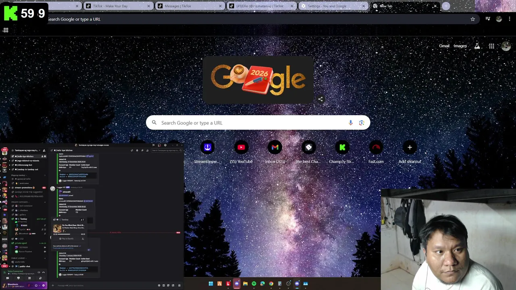Open Microsoft Edge from the taskbar
Image resolution: width=516 pixels, height=290 pixels.
point(262,284)
